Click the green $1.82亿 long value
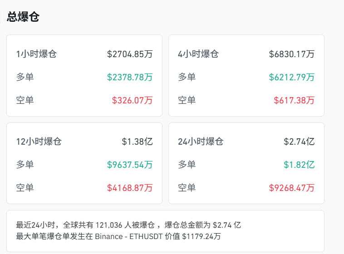344x254 pixels. [x=299, y=165]
